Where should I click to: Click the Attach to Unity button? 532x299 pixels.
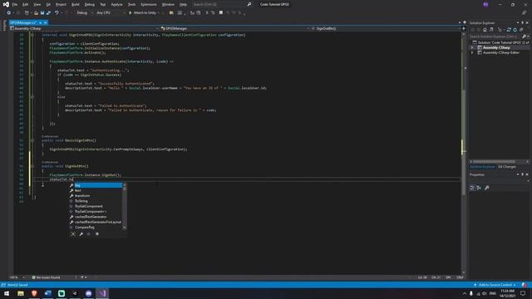click(x=142, y=13)
